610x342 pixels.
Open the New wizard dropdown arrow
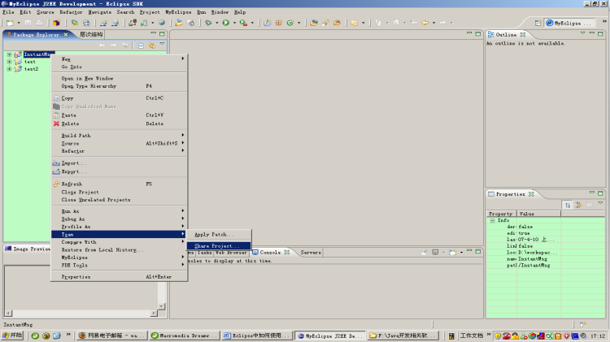(x=18, y=23)
